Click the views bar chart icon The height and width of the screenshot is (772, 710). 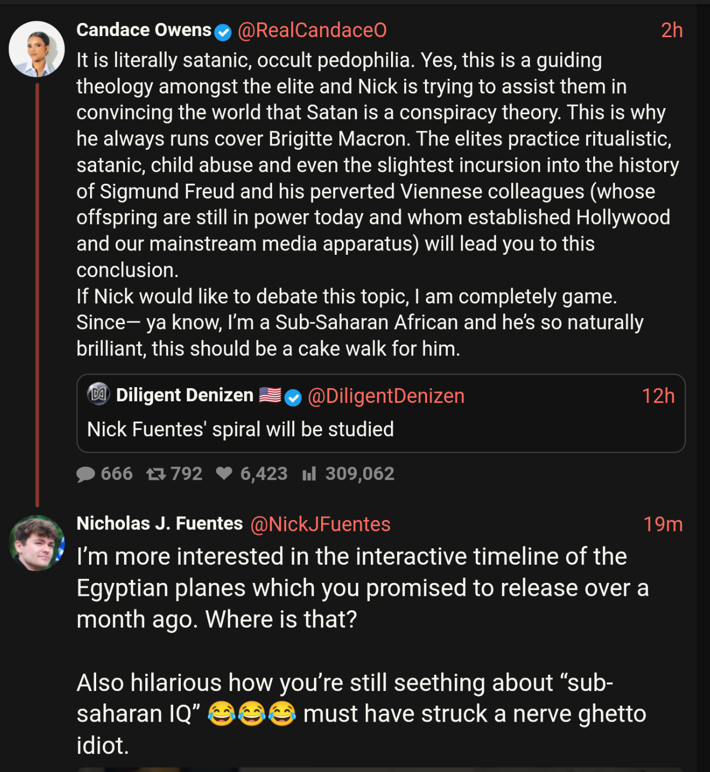coord(309,474)
